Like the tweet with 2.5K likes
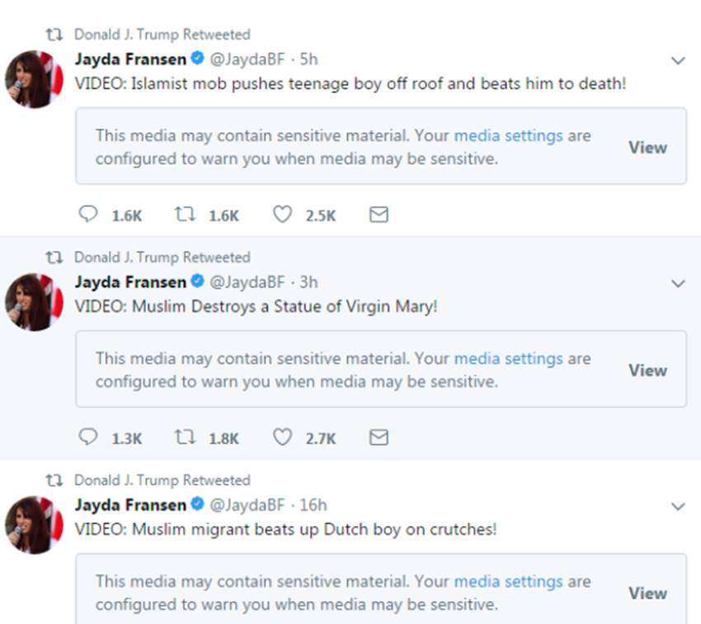Screen dimensions: 701x624 [282, 214]
